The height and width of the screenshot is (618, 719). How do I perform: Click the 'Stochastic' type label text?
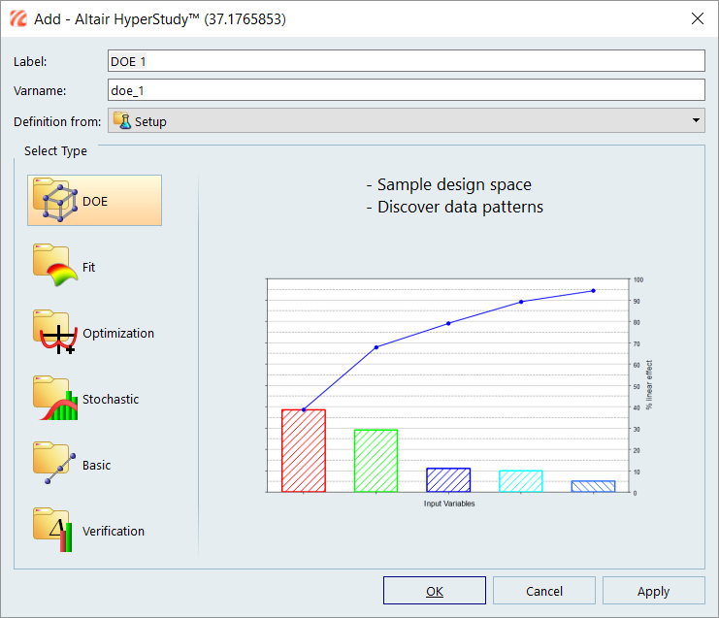click(x=111, y=400)
